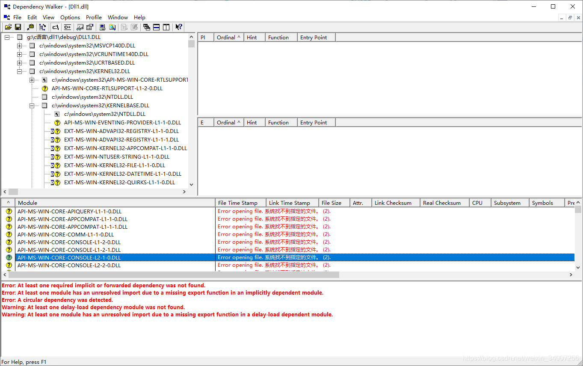Toggle Undecorate C++ Functions button
This screenshot has height=366, width=583.
pos(67,27)
